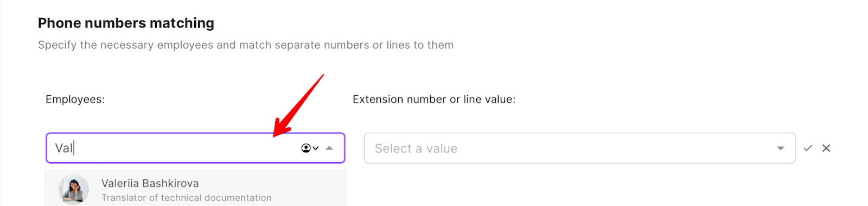Collapse the employee list with the up caret

click(329, 148)
